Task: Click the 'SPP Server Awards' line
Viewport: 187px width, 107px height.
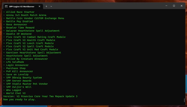Action: (17, 81)
